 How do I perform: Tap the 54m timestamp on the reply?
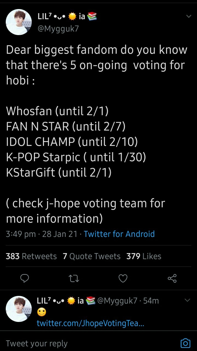click(x=151, y=301)
